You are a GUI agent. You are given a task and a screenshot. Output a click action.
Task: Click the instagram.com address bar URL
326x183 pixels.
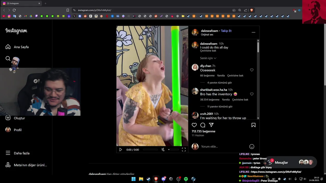pos(94,10)
